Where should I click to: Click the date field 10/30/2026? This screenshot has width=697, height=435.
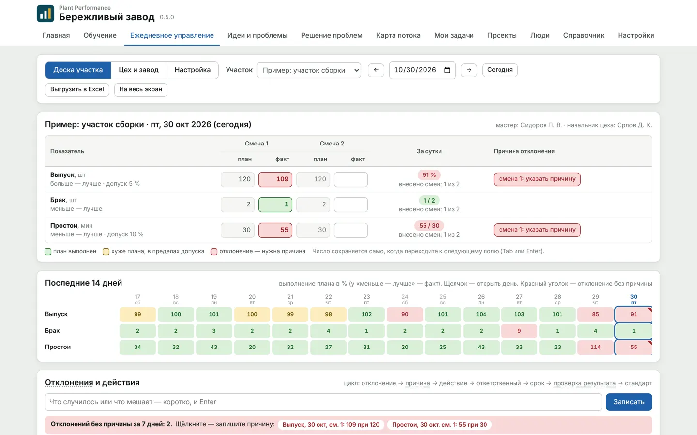click(x=422, y=70)
